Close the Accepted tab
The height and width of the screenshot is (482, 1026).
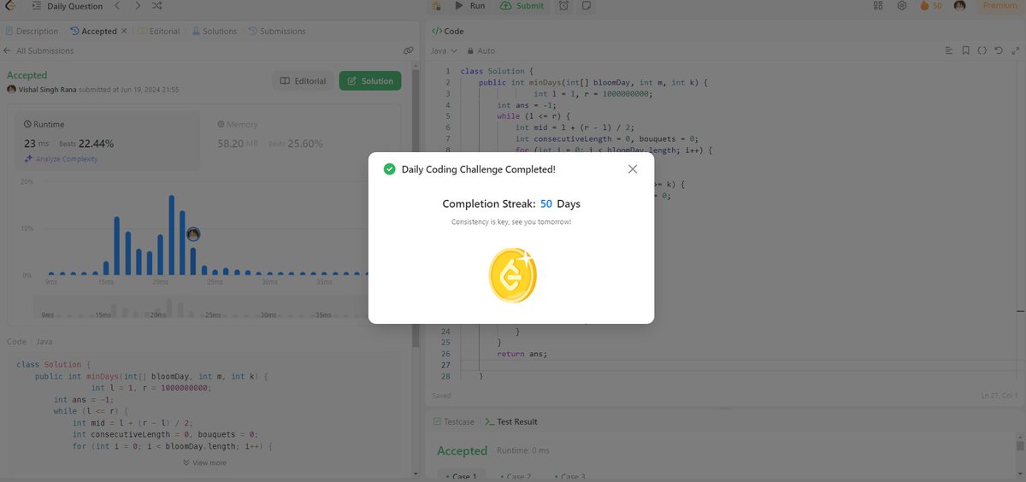(124, 31)
